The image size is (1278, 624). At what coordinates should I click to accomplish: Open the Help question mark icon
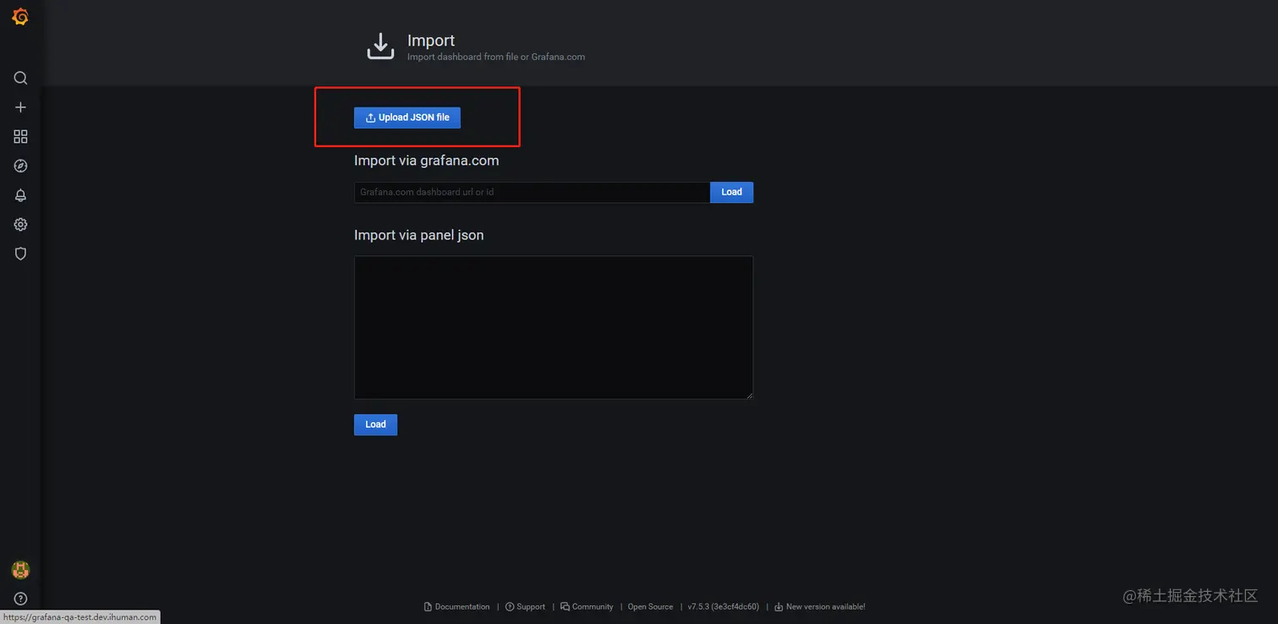click(x=20, y=599)
